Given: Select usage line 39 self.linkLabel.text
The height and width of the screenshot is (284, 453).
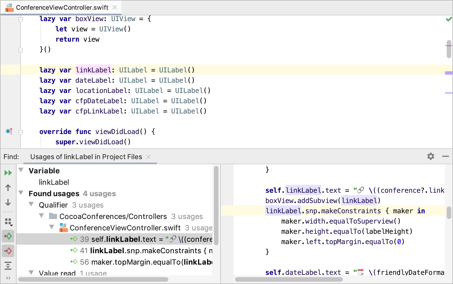Looking at the screenshot, I should 114,239.
